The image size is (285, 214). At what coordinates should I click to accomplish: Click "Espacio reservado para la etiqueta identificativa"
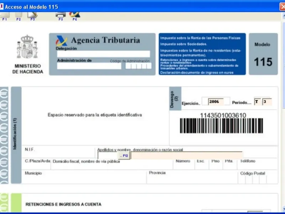click(x=95, y=115)
